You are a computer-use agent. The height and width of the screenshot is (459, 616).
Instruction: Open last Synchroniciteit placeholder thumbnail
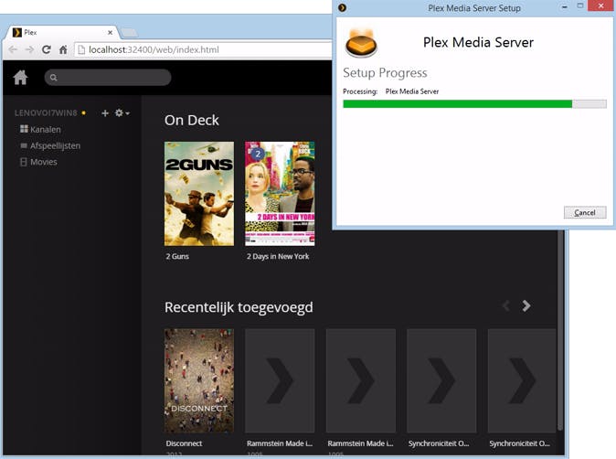(522, 380)
